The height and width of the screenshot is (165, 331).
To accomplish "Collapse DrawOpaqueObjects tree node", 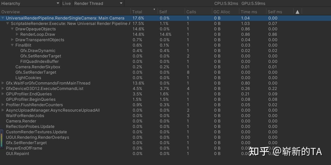I will click(x=12, y=29).
